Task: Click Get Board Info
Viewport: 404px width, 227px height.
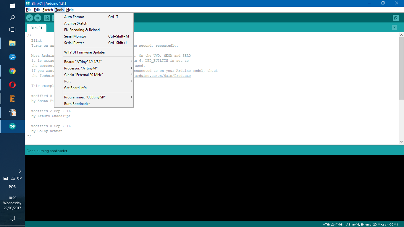Action: (94, 88)
